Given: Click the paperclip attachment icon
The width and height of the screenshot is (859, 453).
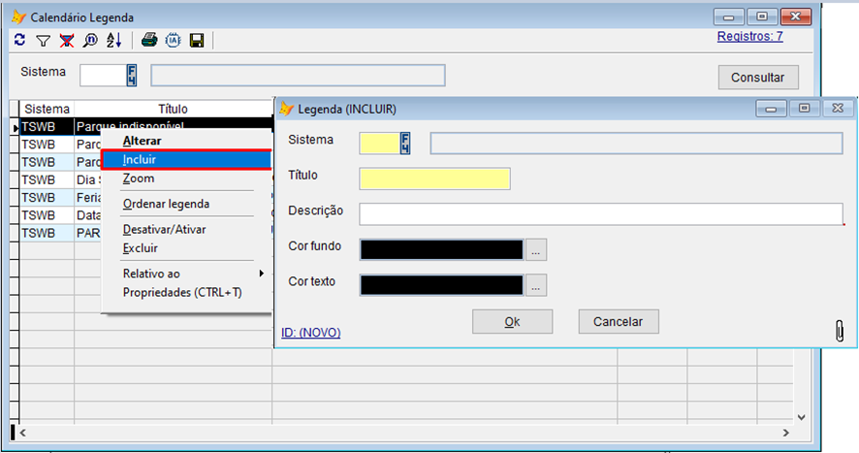Looking at the screenshot, I should click(840, 330).
